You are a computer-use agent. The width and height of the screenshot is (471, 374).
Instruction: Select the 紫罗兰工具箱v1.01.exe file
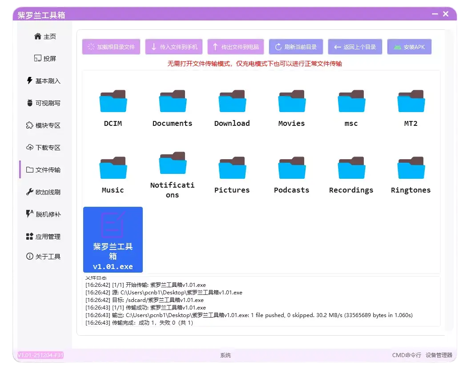[x=113, y=239]
